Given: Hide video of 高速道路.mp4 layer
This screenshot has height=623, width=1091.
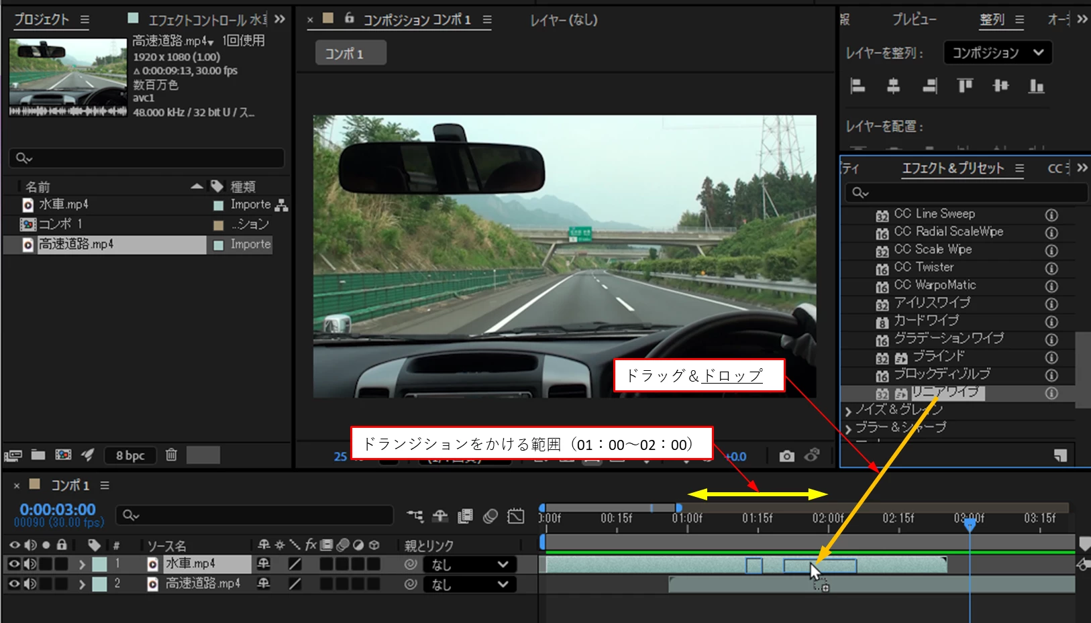Looking at the screenshot, I should click(14, 584).
